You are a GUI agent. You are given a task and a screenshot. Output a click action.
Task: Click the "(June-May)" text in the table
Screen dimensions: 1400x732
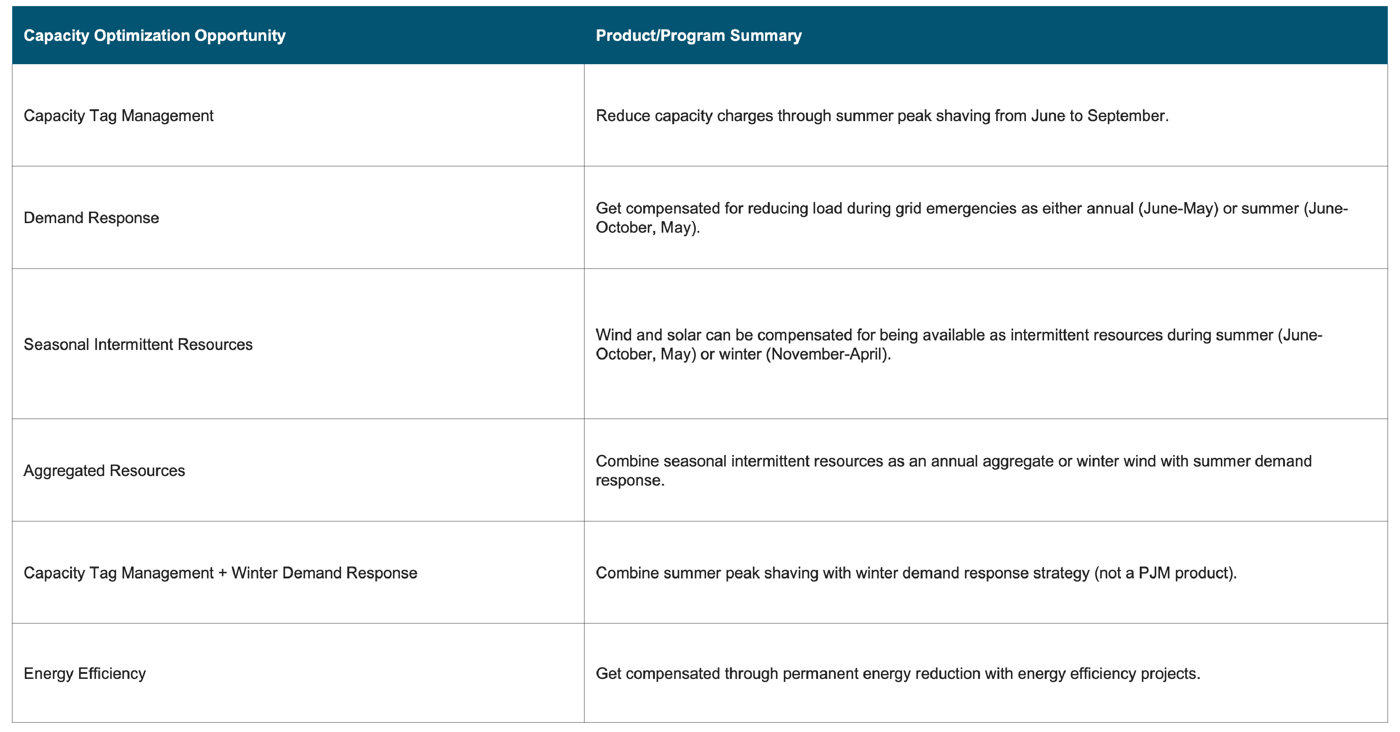click(x=1178, y=209)
